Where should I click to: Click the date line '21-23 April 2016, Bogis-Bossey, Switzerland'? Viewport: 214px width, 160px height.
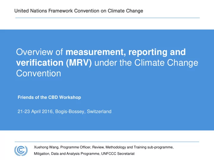pos(64,112)
